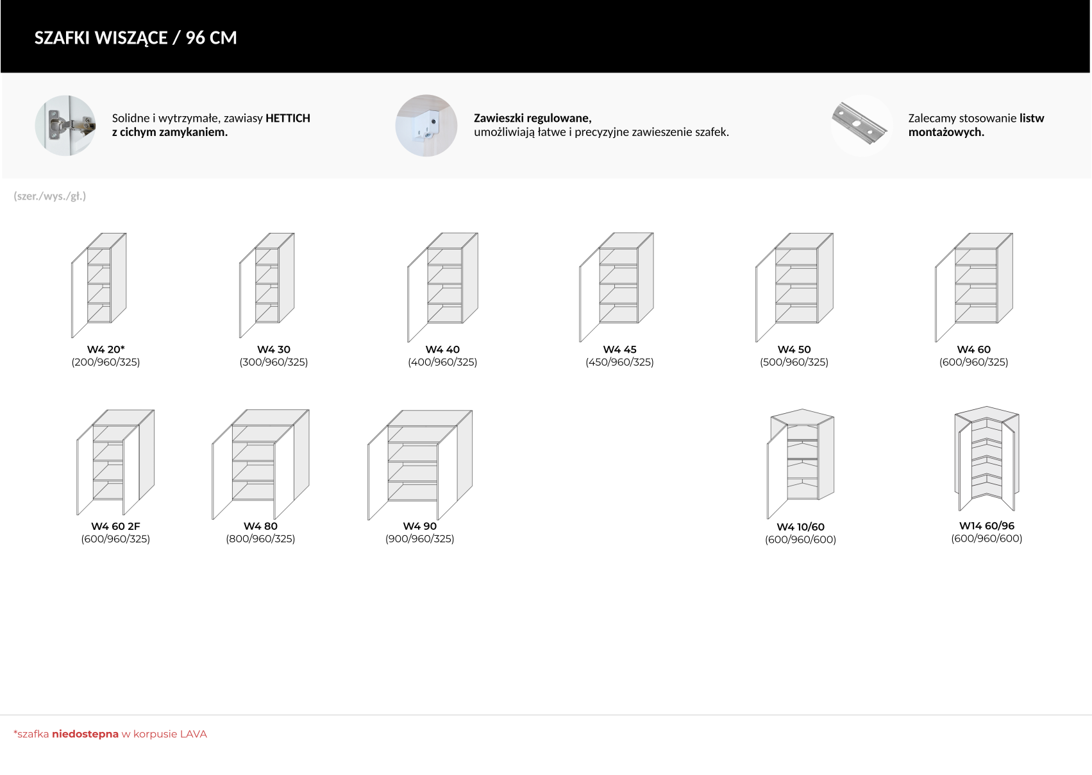Viewport: 1092px width, 775px height.
Task: Click the (szer./wys./gł.) dimension legend
Action: tap(50, 196)
